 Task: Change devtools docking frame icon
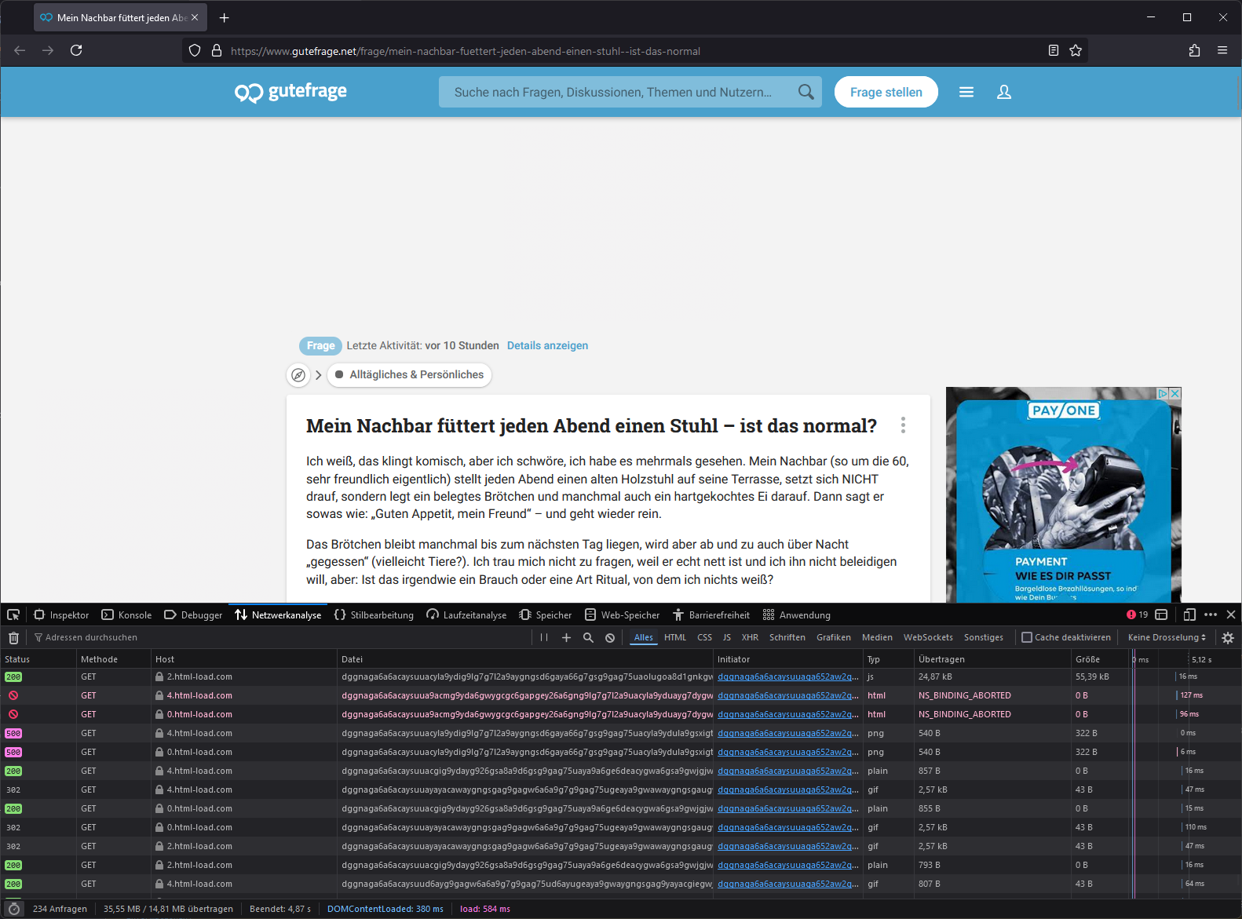1162,614
